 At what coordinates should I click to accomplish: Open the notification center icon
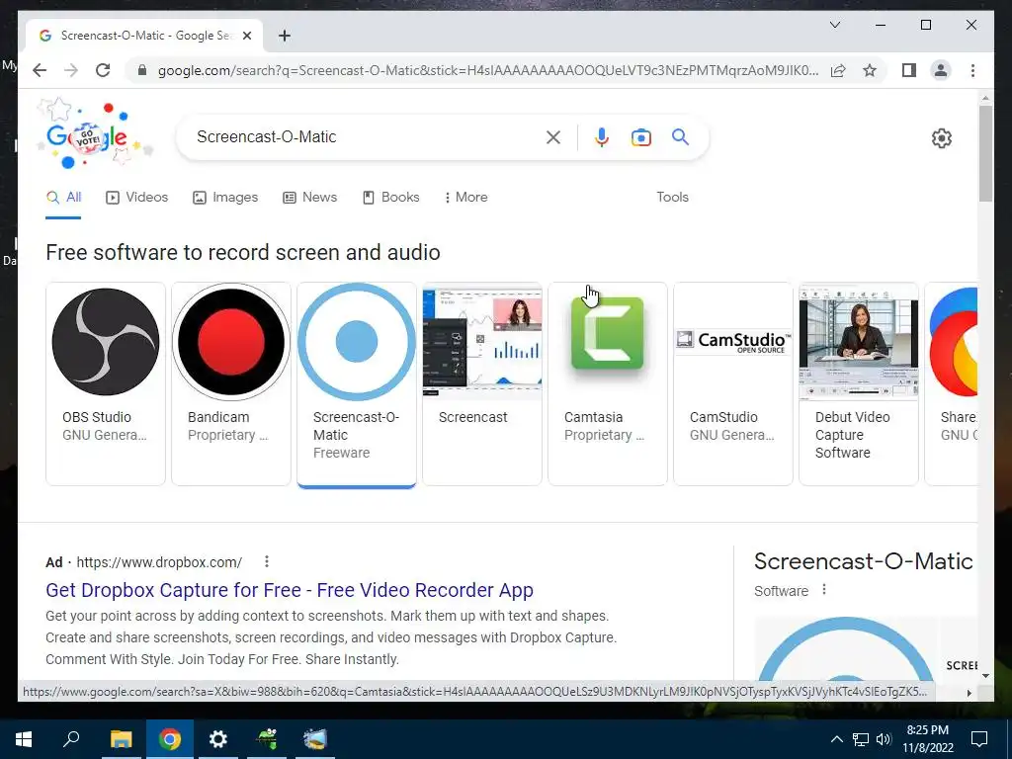[979, 739]
